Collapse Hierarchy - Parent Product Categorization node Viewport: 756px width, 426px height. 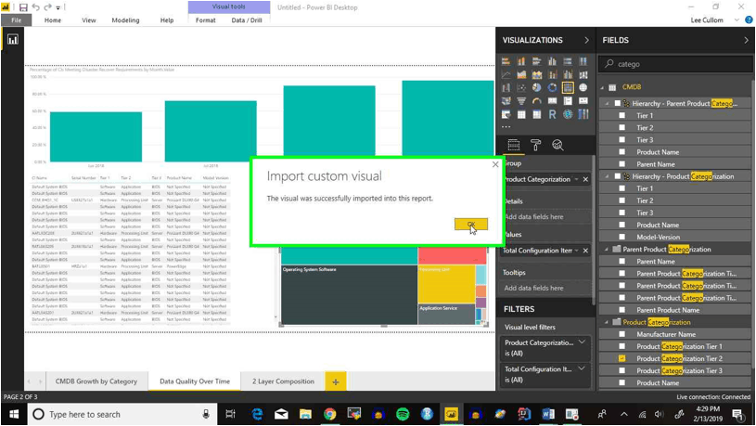coord(607,103)
